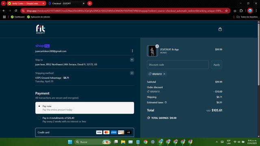Click the American Express card icon

coord(114,133)
